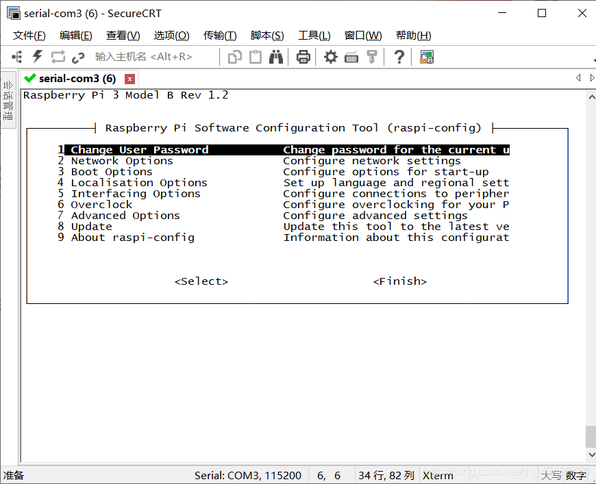596x484 pixels.
Task: Open Session Options gear icon
Action: (331, 57)
